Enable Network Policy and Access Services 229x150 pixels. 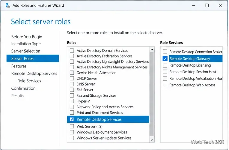click(72, 107)
